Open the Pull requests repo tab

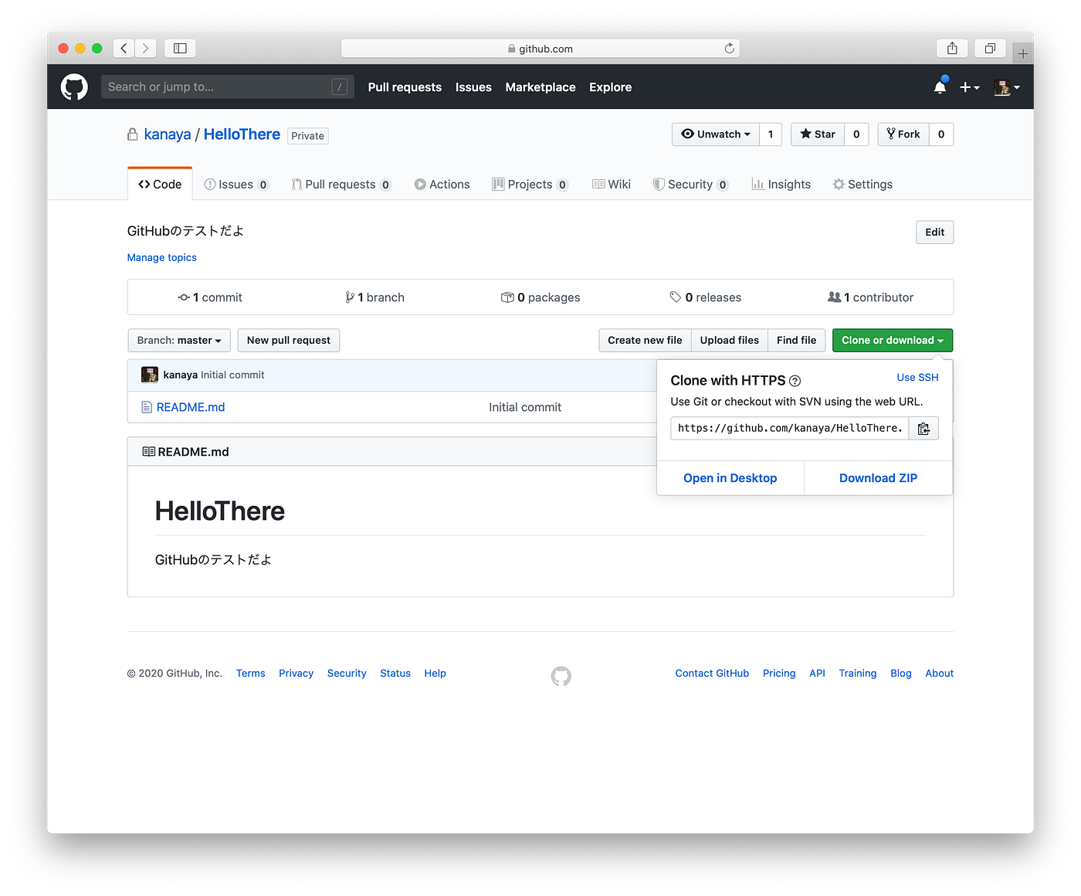click(341, 185)
